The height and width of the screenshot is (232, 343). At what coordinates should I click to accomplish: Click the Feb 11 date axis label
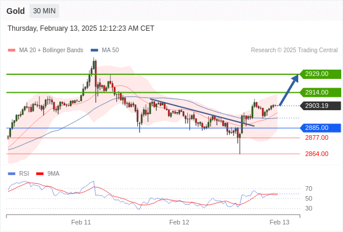[x=81, y=222]
